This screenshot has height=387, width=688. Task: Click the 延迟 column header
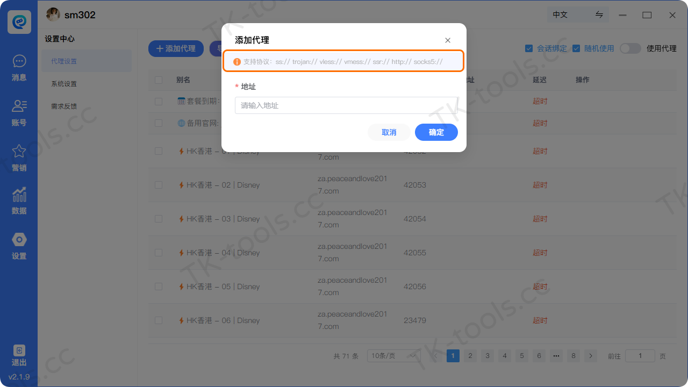point(540,80)
